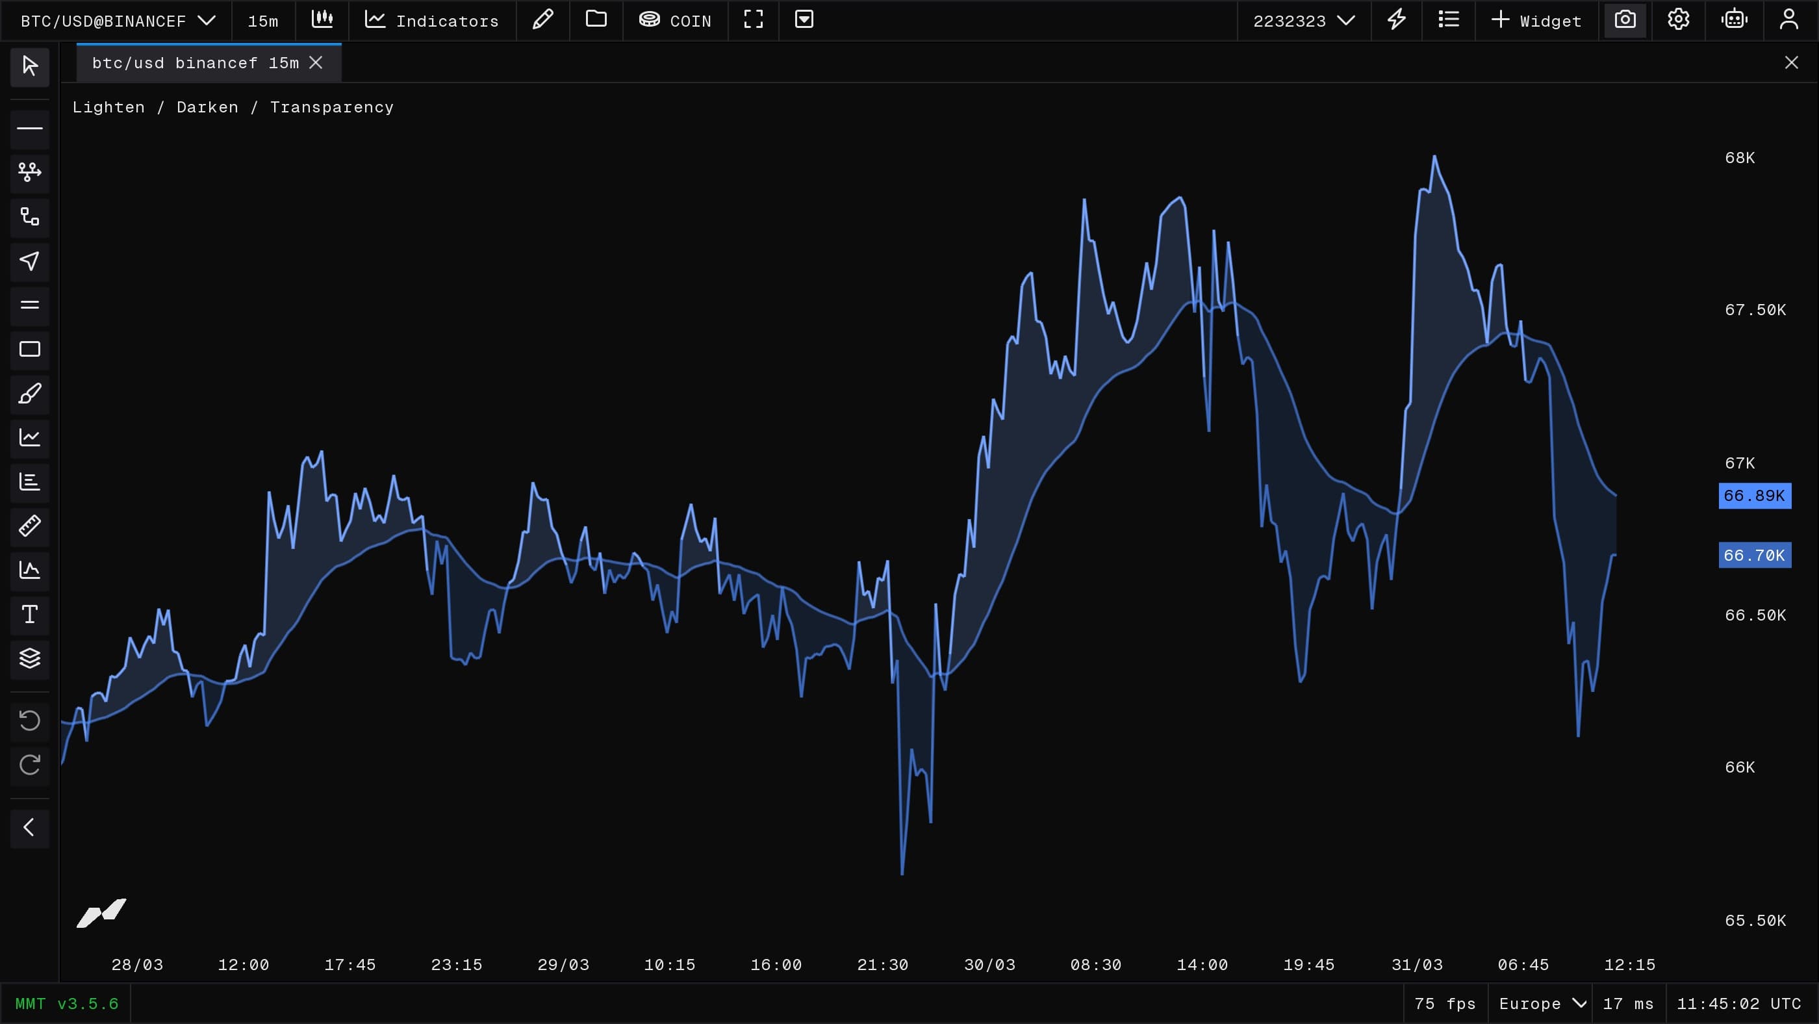This screenshot has height=1024, width=1819.
Task: Redo the last action
Action: click(30, 765)
